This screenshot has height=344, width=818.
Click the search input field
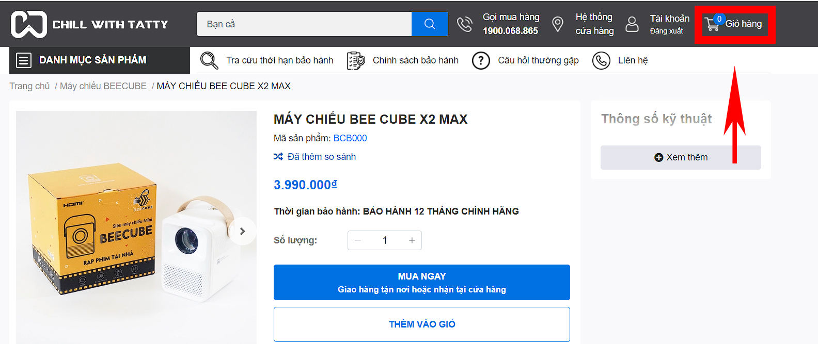click(304, 24)
